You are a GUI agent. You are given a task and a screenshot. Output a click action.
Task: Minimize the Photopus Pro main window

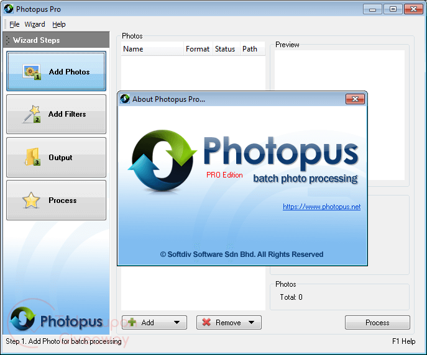372,9
